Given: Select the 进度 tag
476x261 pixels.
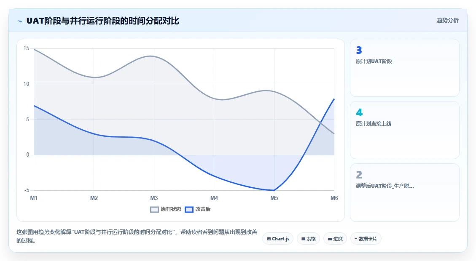Looking at the screenshot, I should pos(335,239).
